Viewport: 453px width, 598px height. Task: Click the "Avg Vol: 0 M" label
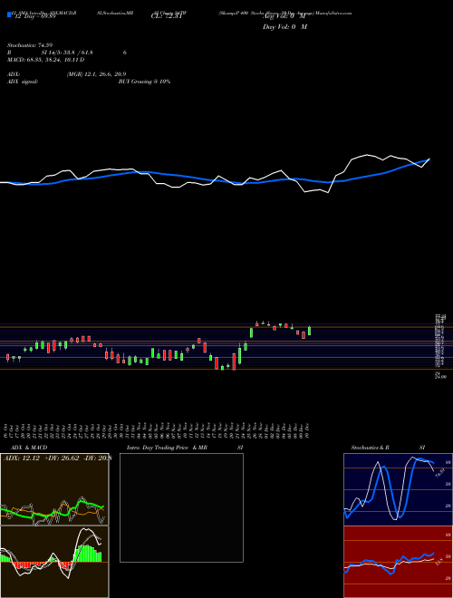(284, 16)
